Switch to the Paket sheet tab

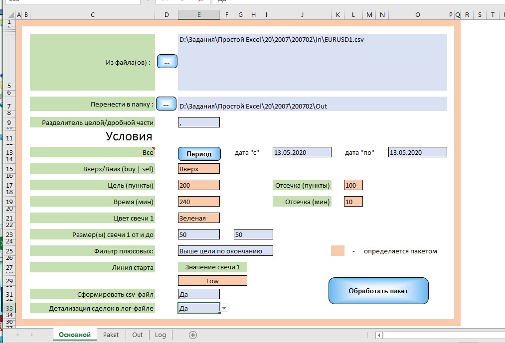click(x=111, y=335)
